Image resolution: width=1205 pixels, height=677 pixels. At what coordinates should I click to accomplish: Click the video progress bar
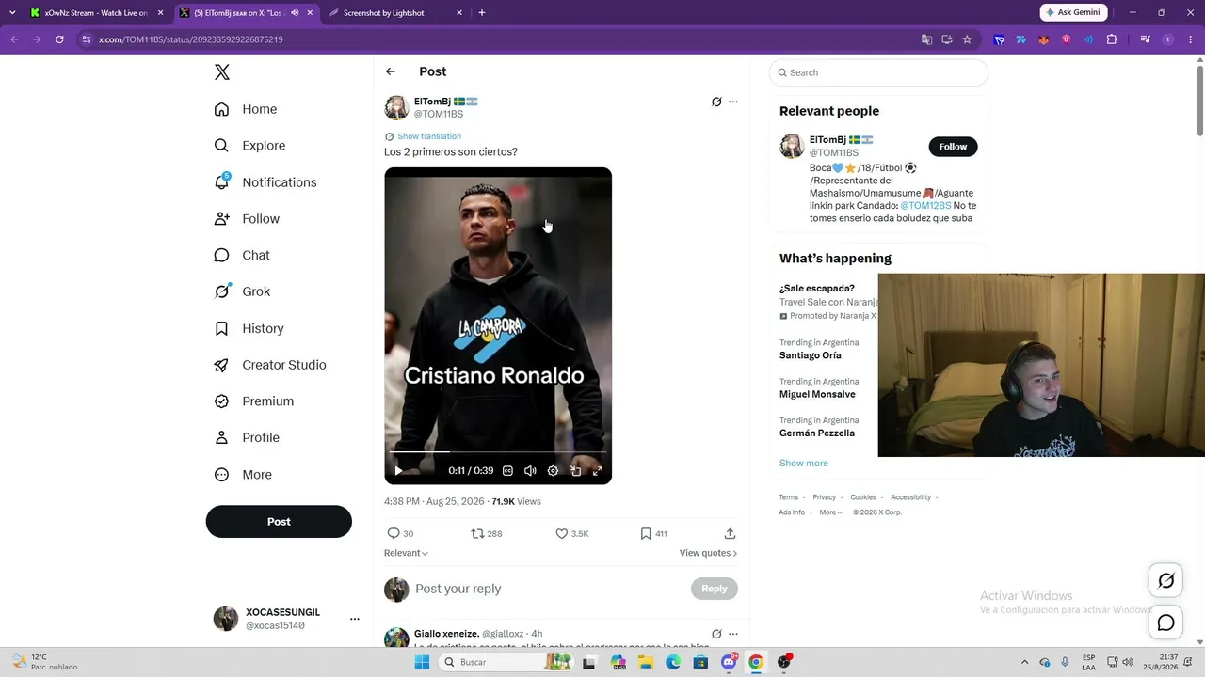pyautogui.click(x=498, y=452)
